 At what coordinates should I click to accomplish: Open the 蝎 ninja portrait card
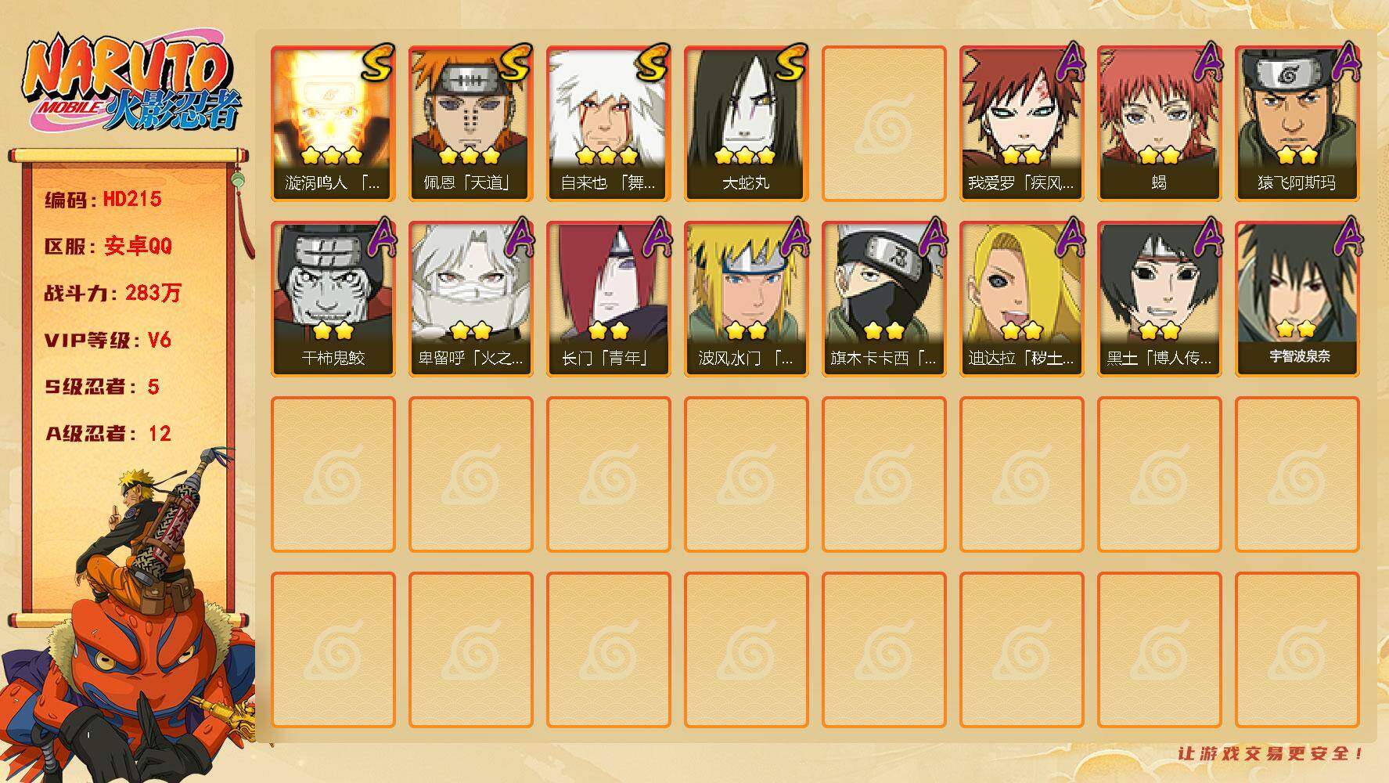[1160, 124]
